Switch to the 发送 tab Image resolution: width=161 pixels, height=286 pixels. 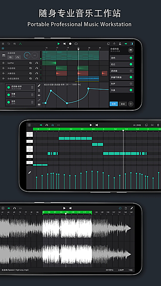click(x=123, y=104)
